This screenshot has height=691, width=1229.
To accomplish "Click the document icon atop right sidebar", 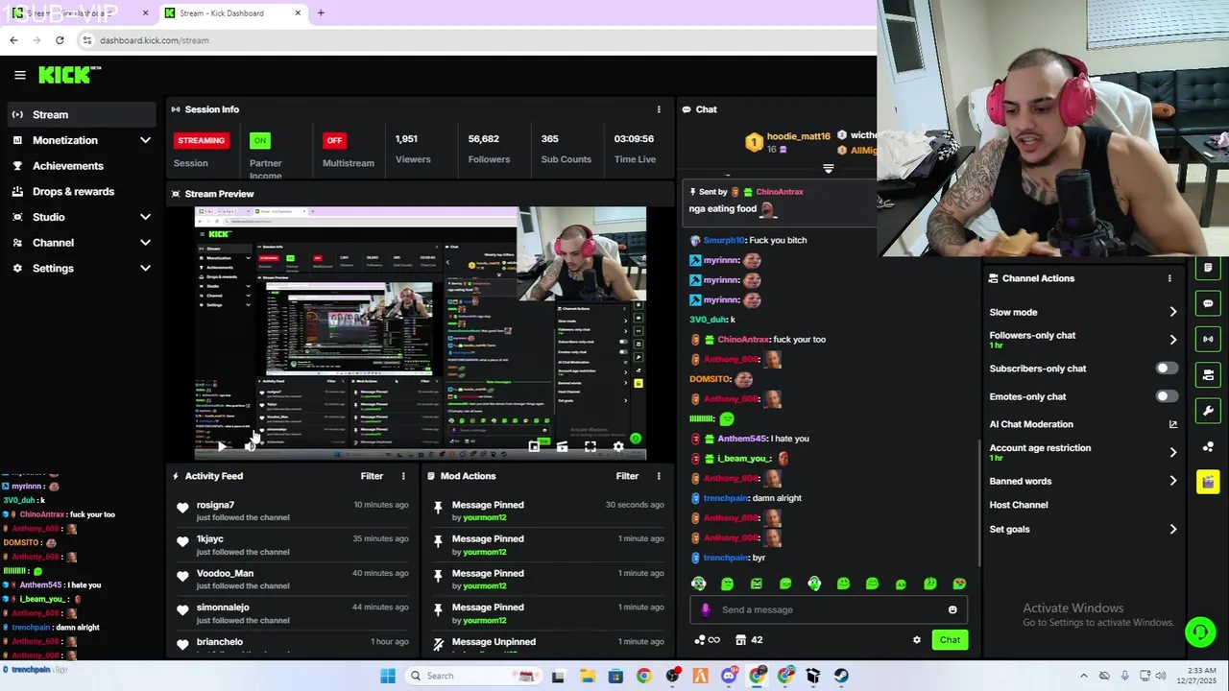I will coord(1208,268).
